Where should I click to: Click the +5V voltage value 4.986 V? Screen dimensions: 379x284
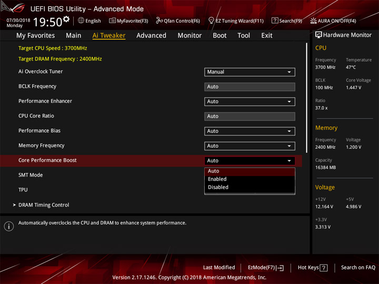[353, 207]
